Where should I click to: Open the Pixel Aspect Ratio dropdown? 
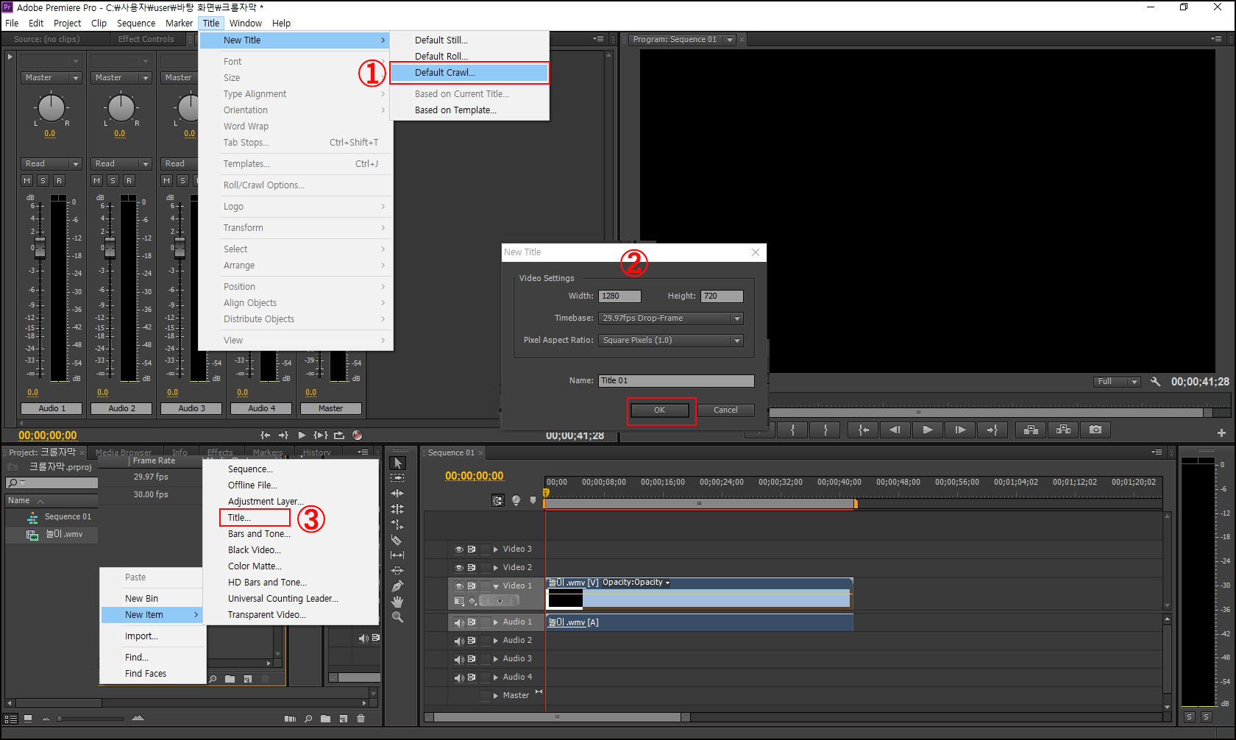[670, 340]
